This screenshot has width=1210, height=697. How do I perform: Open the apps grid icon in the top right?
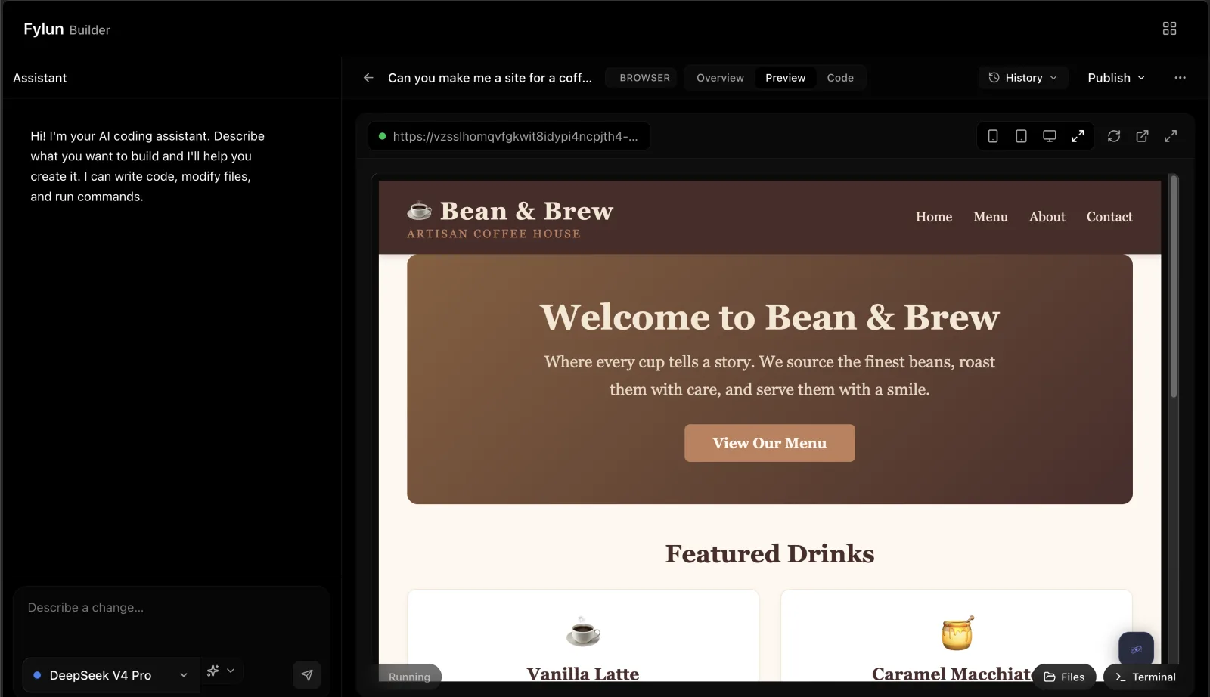1169,29
